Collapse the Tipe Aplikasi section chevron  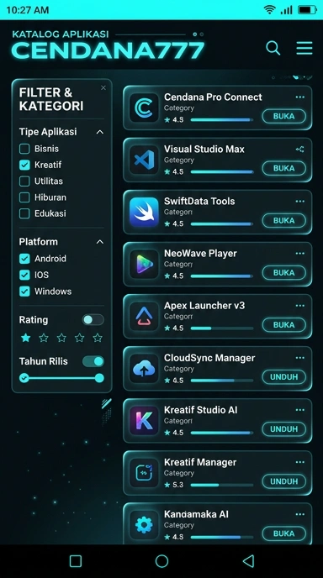click(99, 132)
